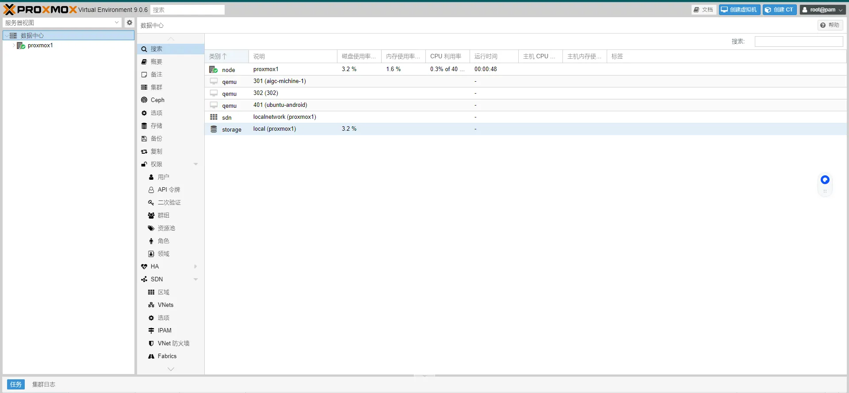Expand the HA section arrow

point(195,267)
